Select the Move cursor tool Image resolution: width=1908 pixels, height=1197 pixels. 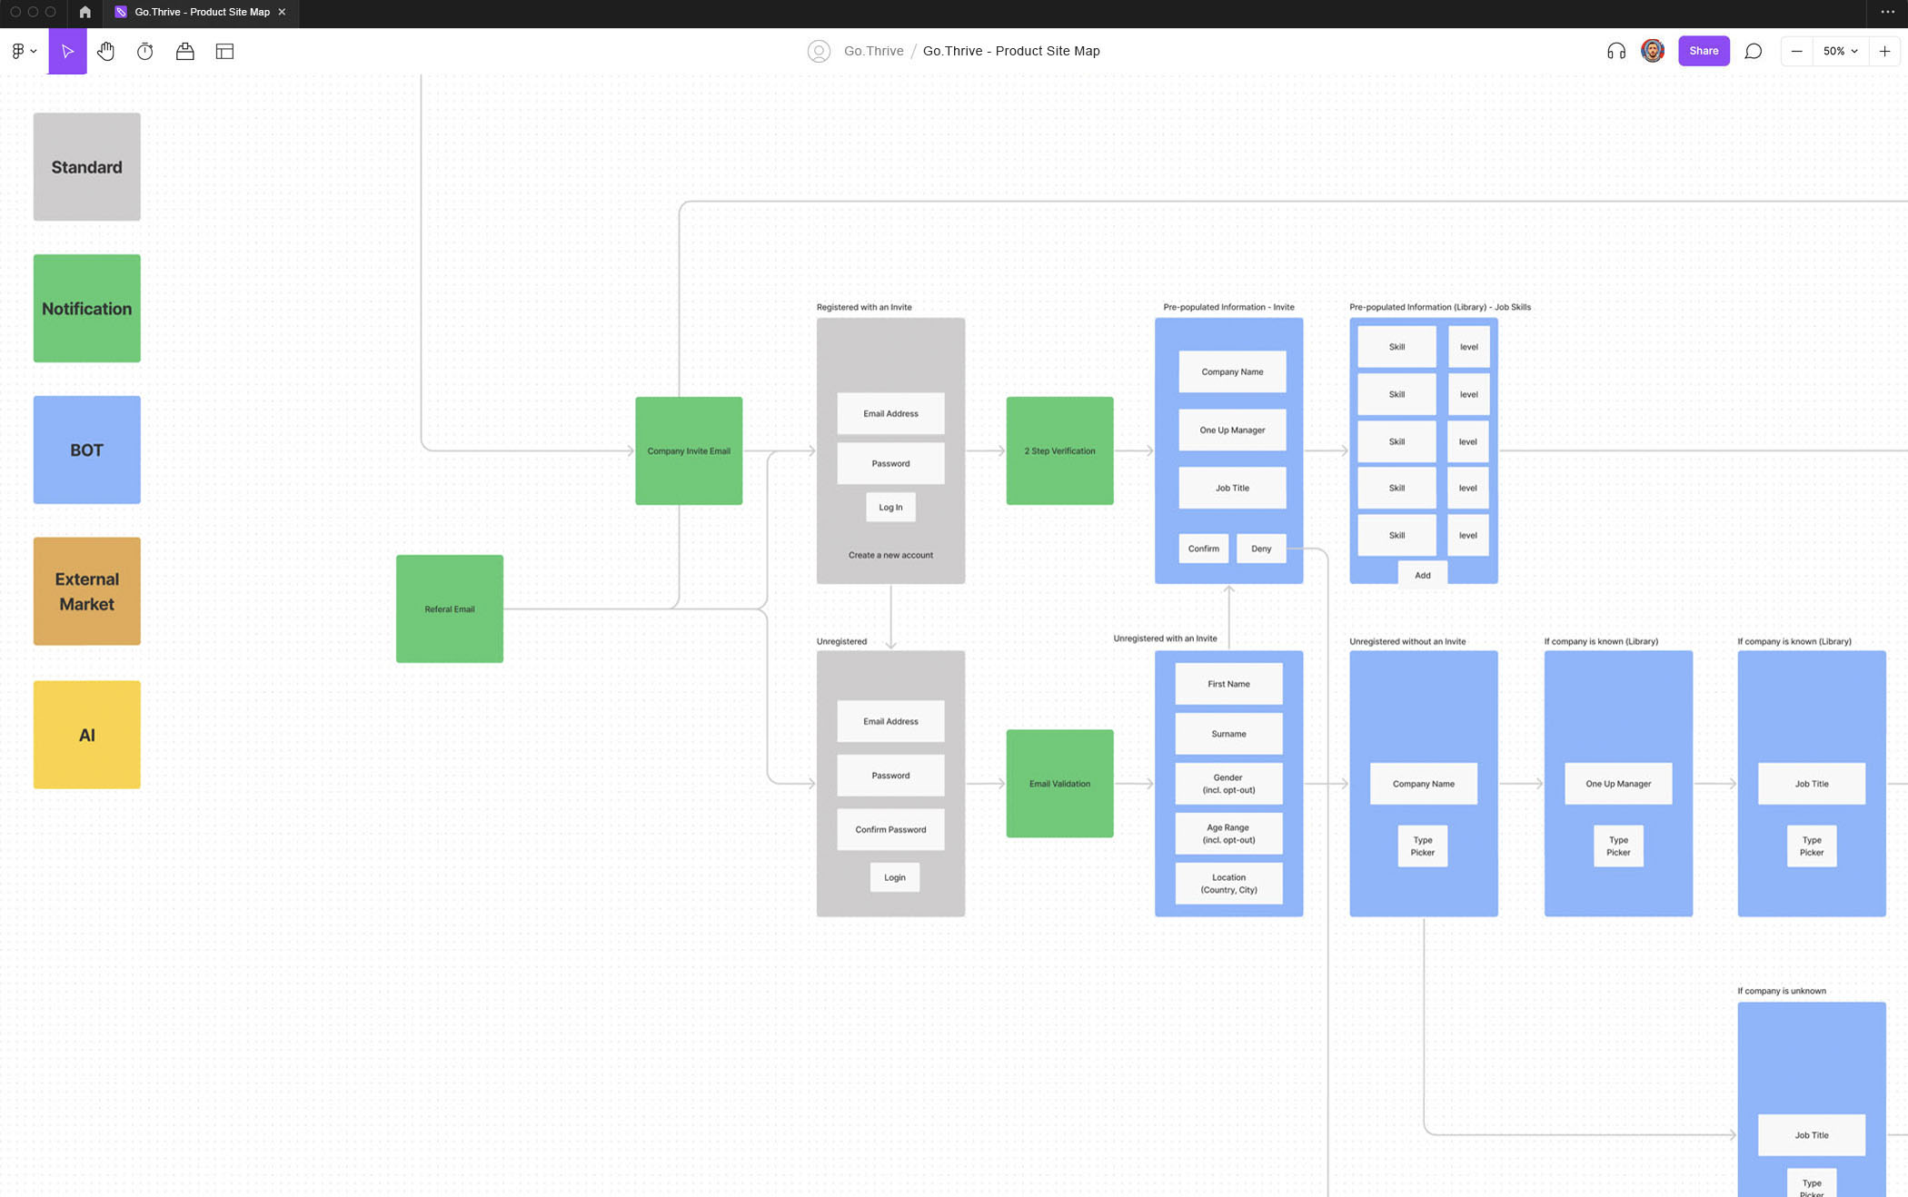tap(67, 52)
